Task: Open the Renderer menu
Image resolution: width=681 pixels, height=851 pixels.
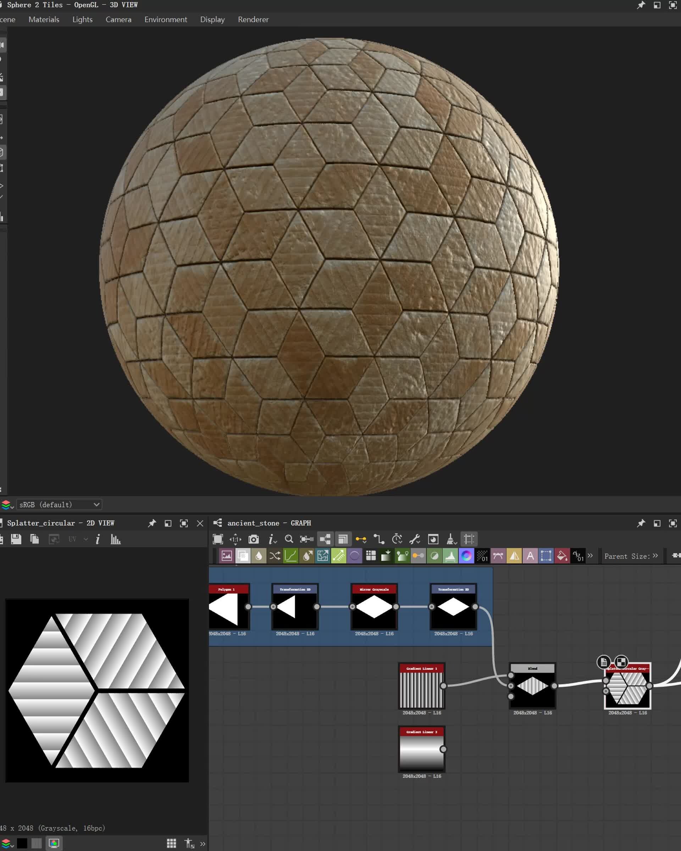Action: click(253, 20)
